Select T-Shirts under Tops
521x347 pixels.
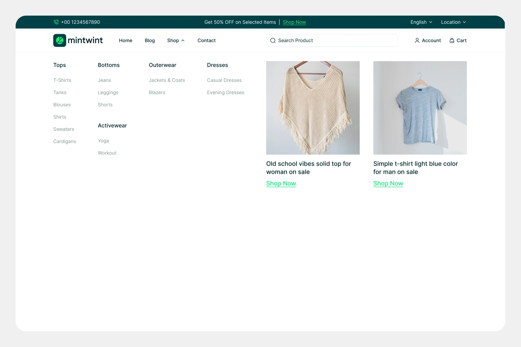coord(62,80)
